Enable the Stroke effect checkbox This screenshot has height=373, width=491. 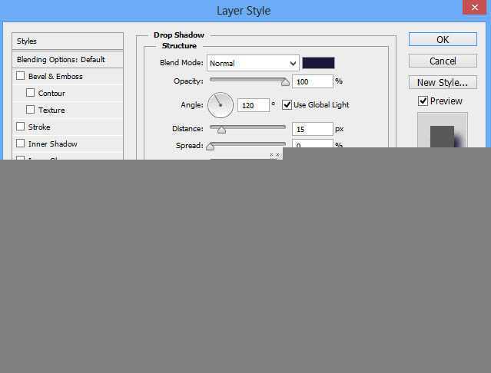point(20,127)
